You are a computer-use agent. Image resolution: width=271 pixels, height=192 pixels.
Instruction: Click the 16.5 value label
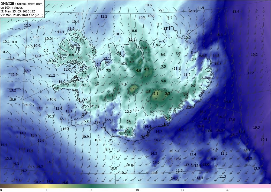click(220, 130)
